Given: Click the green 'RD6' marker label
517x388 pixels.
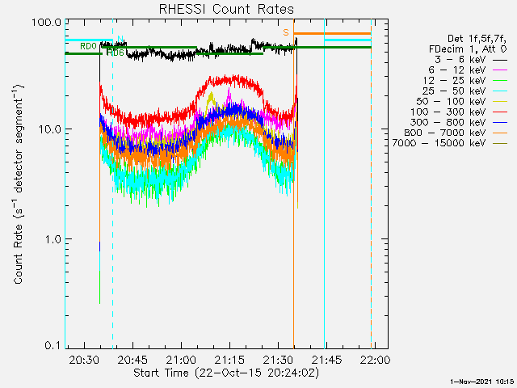Looking at the screenshot, I should pos(116,53).
